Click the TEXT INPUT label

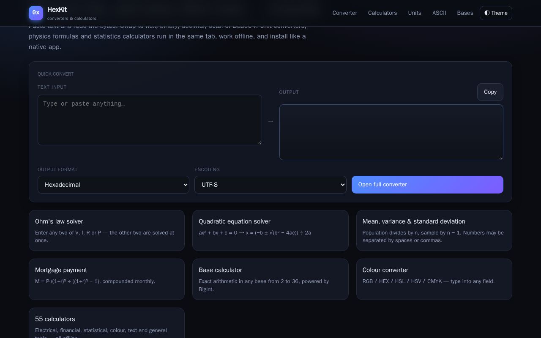[x=52, y=87]
